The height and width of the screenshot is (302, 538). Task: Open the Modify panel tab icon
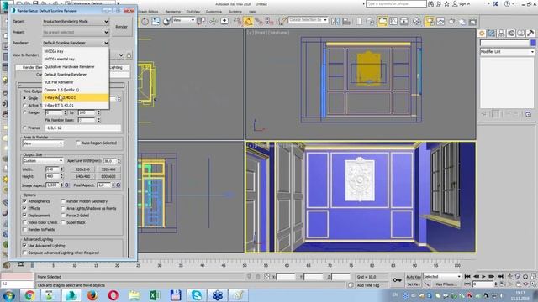(492, 34)
